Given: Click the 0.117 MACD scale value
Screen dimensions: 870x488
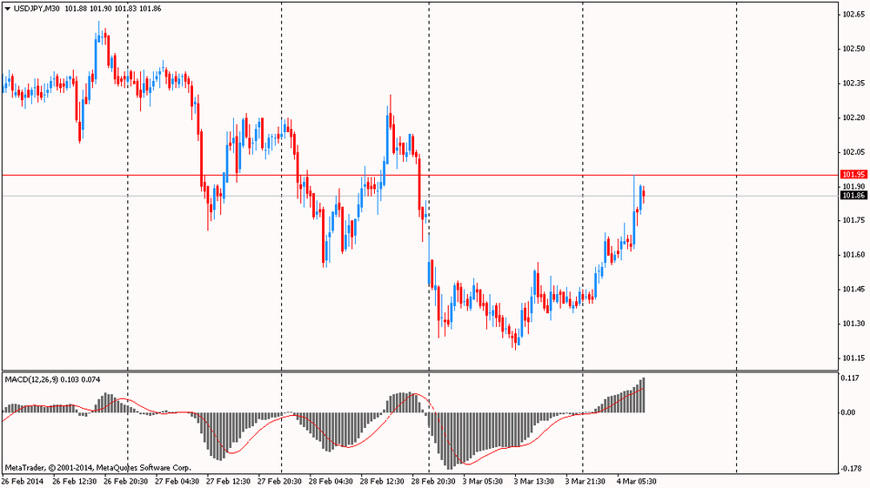Looking at the screenshot, I should 850,378.
